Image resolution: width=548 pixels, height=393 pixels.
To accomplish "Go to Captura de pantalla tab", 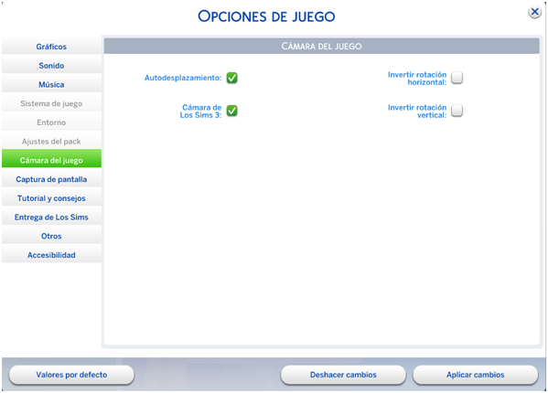I will [51, 179].
